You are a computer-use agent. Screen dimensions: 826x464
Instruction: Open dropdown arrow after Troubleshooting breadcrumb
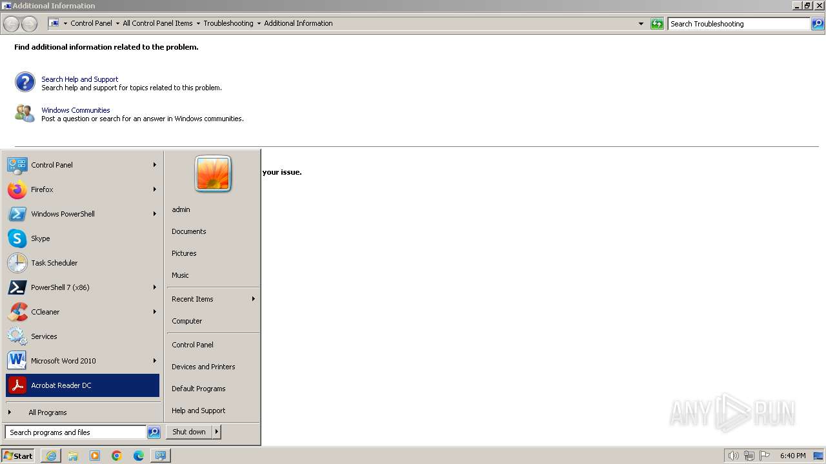pyautogui.click(x=259, y=23)
